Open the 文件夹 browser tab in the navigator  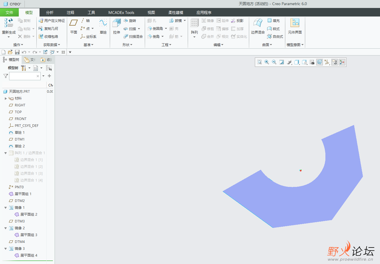[30, 60]
